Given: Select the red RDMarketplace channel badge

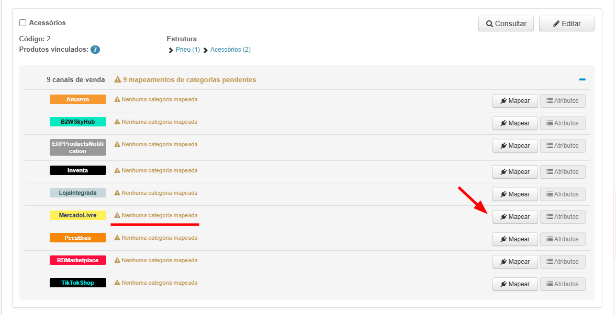Looking at the screenshot, I should pos(78,260).
